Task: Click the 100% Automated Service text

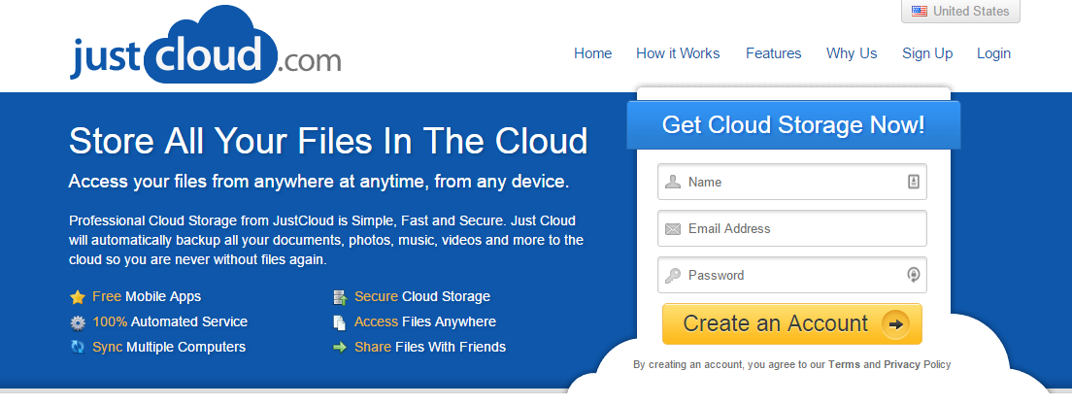Action: click(x=170, y=321)
